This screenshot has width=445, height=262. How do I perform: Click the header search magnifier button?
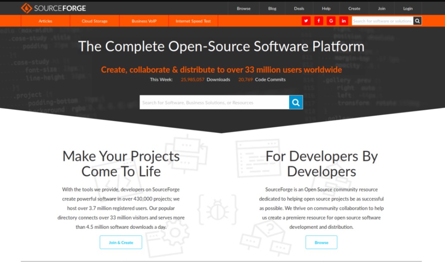click(x=417, y=21)
